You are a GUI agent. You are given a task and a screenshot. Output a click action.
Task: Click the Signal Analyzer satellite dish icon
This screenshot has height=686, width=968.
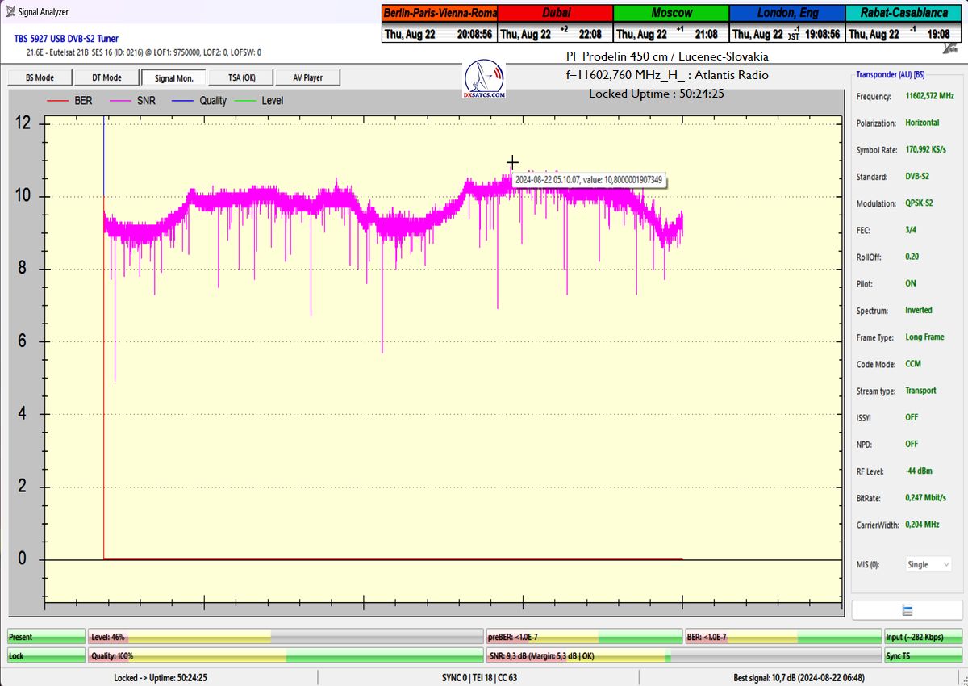(9, 11)
